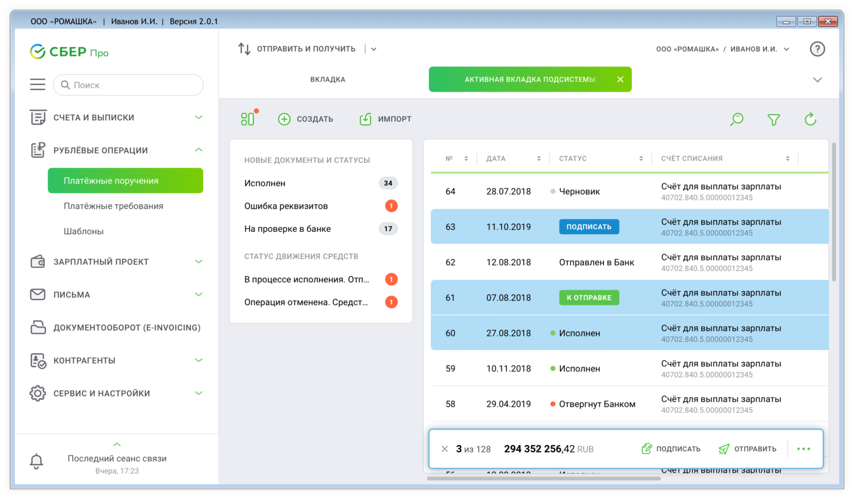Click the dashboard widgets icon with red dot
The height and width of the screenshot is (499, 854).
point(248,119)
